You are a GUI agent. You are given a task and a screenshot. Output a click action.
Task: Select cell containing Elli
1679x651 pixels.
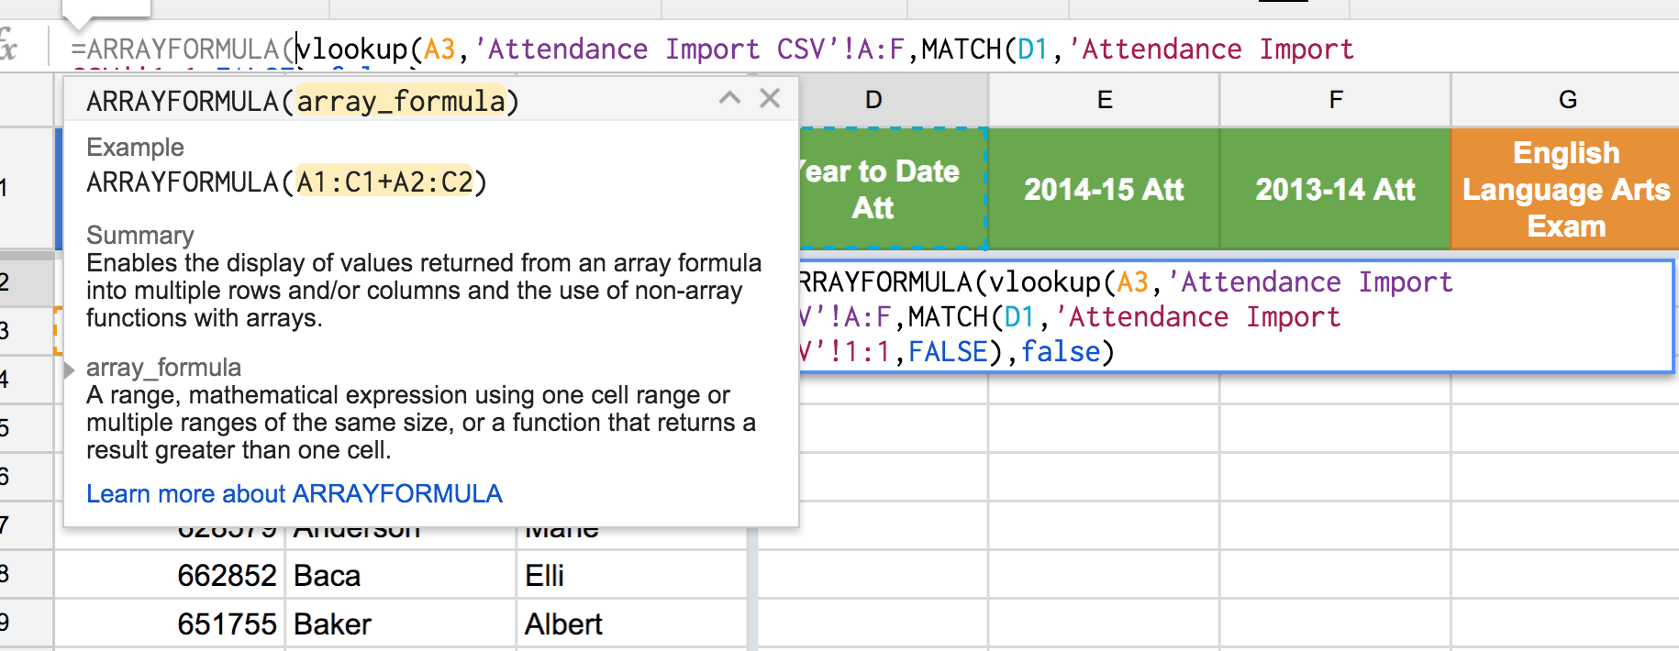(x=632, y=575)
